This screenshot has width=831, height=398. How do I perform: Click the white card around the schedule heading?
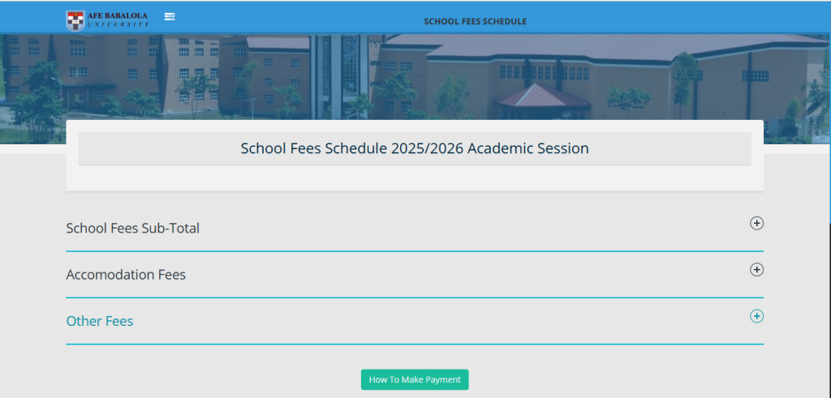coord(415,180)
